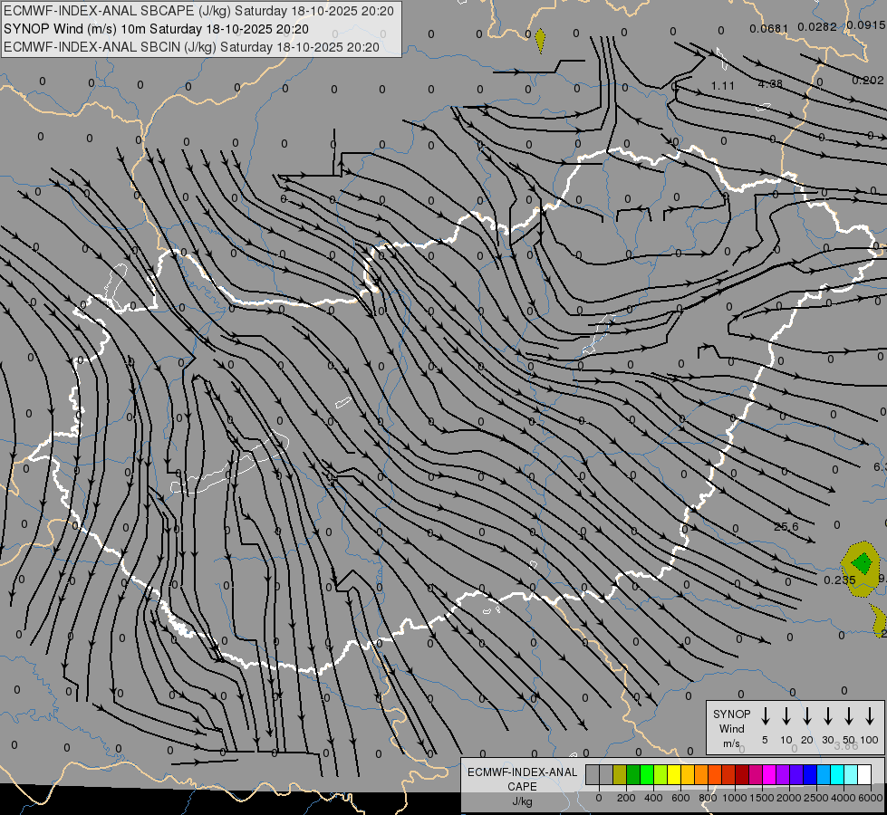This screenshot has width=887, height=815.
Task: Select the olive CAPE patch near top border
Action: point(540,40)
